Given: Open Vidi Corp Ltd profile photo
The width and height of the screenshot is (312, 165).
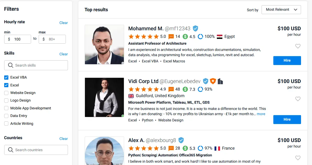Looking at the screenshot, I should [104, 97].
